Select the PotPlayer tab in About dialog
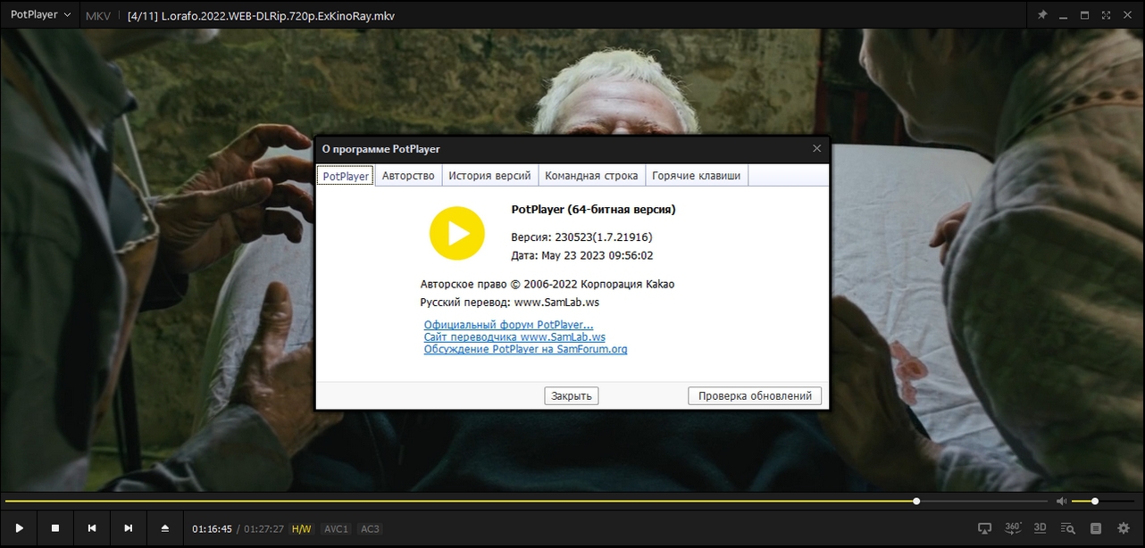This screenshot has width=1145, height=548. (346, 176)
